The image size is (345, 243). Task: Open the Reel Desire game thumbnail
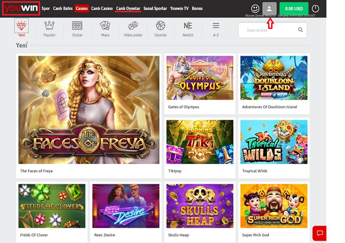pos(126,206)
